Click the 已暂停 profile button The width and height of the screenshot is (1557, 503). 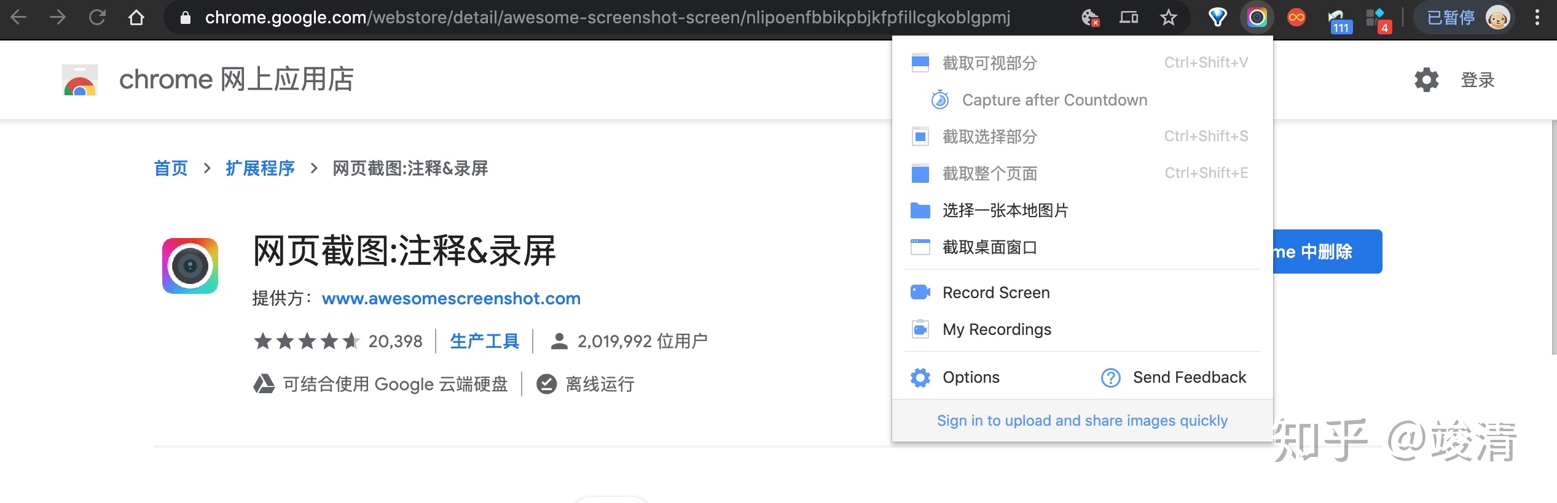[x=1465, y=17]
